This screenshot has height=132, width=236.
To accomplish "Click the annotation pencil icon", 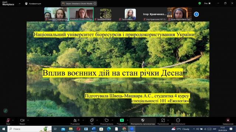I will click(x=6, y=111).
